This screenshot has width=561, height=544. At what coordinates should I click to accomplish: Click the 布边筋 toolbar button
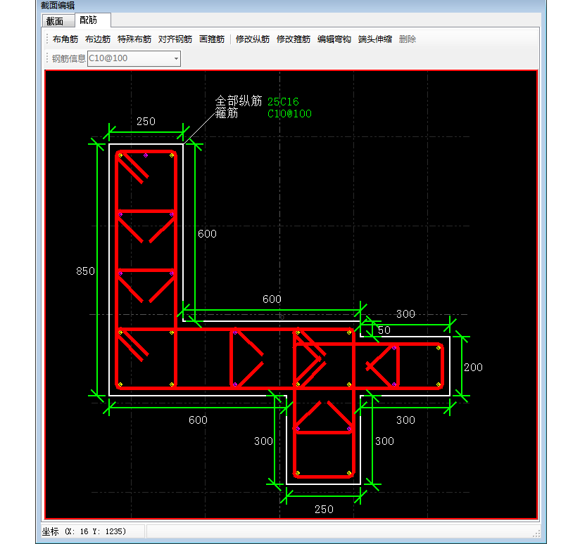(x=98, y=39)
